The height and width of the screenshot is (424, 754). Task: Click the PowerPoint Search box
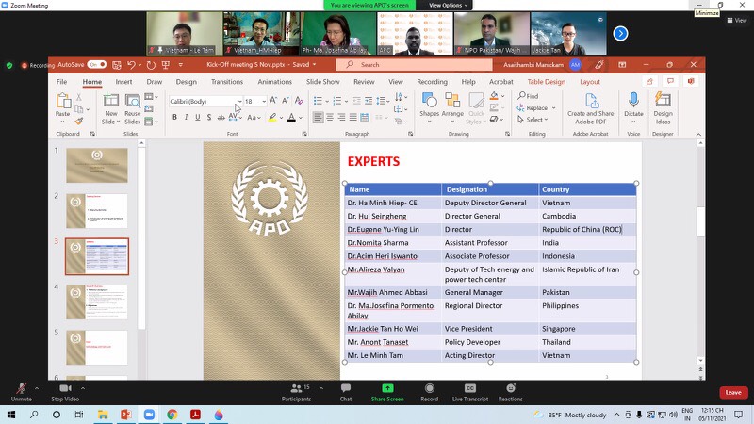(x=414, y=64)
